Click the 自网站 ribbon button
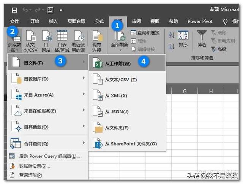 coord(46,41)
